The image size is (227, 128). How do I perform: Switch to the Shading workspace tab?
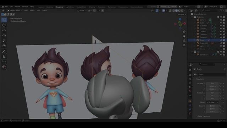[92, 7]
